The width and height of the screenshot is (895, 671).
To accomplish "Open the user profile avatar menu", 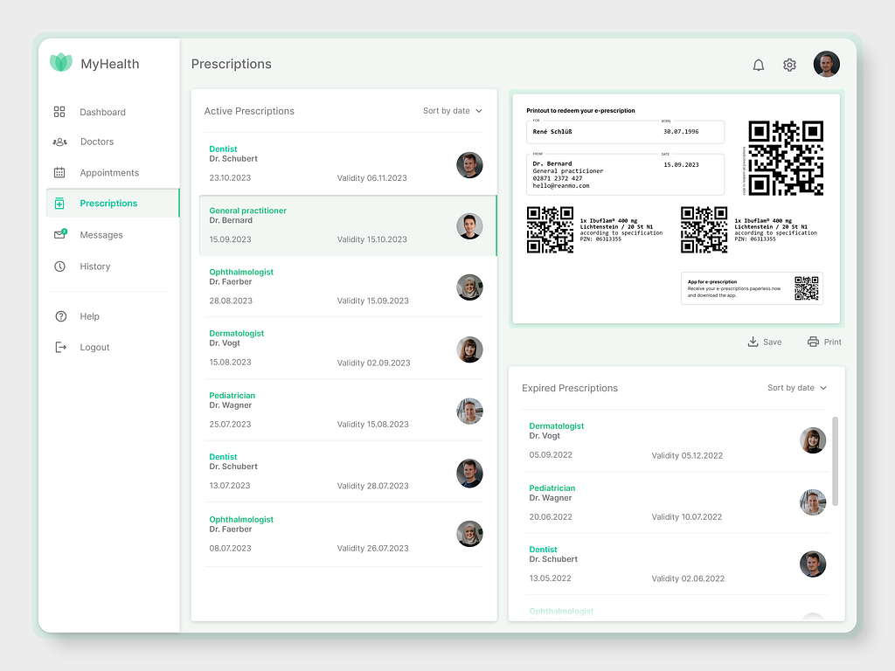I will point(826,64).
